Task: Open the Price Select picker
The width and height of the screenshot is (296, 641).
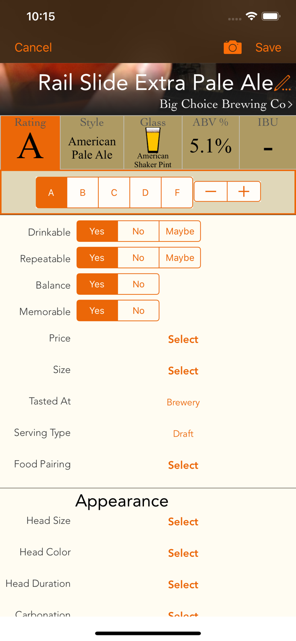Action: pyautogui.click(x=183, y=339)
